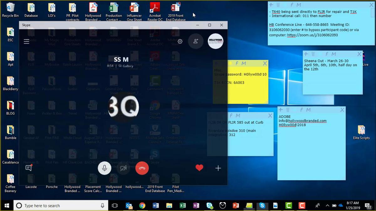
Task: Select the 85C desktop file
Action: pyautogui.click(x=10, y=34)
